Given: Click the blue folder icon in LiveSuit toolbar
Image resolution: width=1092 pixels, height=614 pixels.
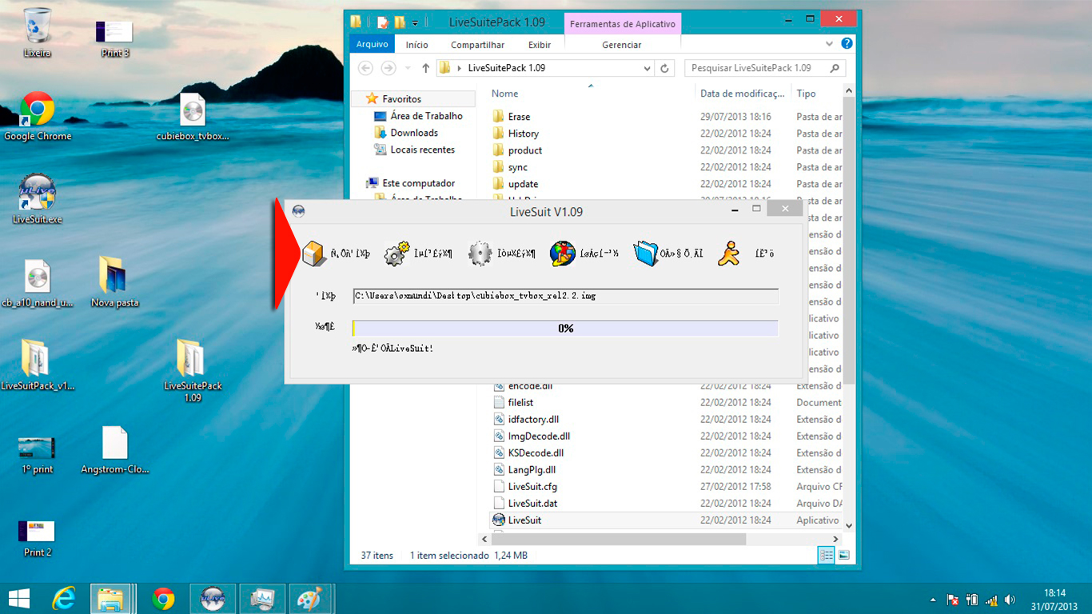Looking at the screenshot, I should pyautogui.click(x=645, y=253).
